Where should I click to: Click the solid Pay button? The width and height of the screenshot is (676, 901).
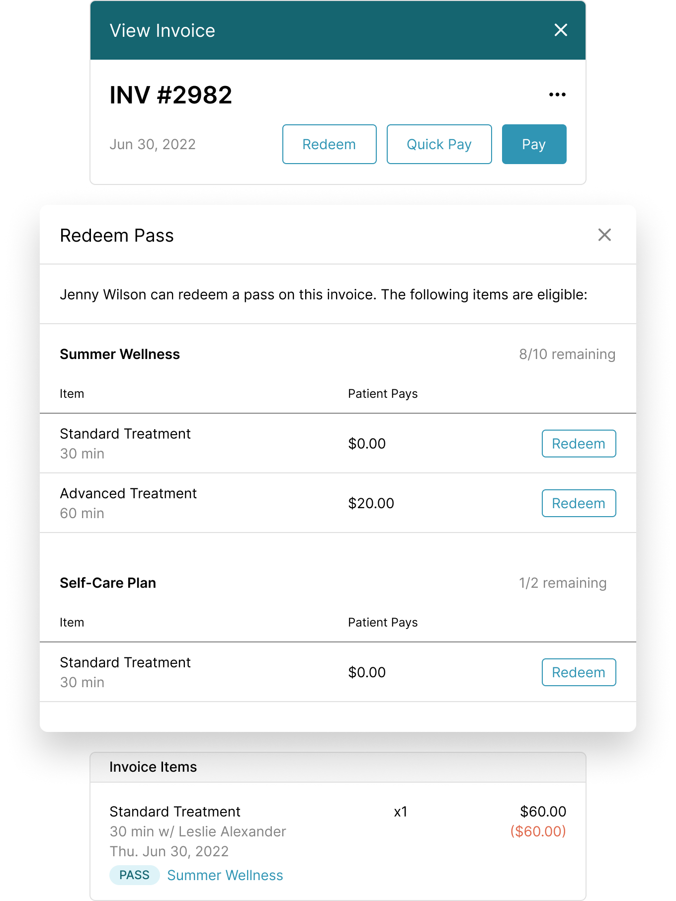pos(534,144)
